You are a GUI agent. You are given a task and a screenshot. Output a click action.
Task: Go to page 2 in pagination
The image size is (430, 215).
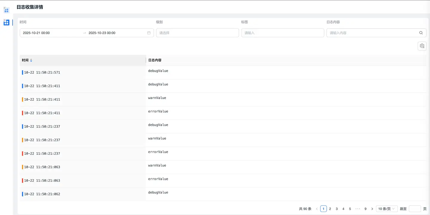(x=330, y=209)
